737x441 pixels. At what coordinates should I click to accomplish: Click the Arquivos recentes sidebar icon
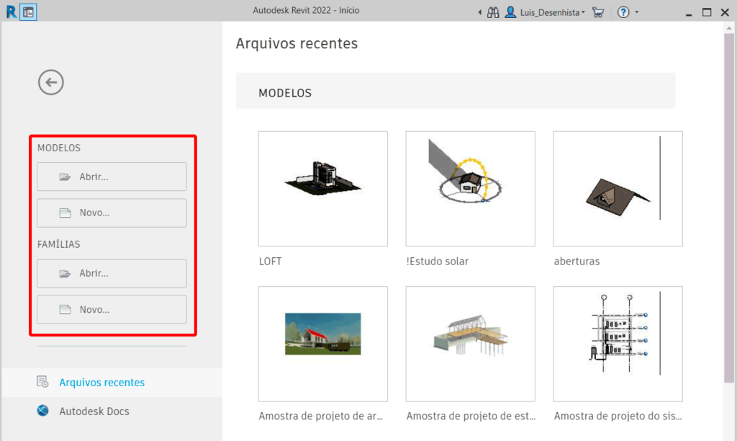tap(42, 382)
